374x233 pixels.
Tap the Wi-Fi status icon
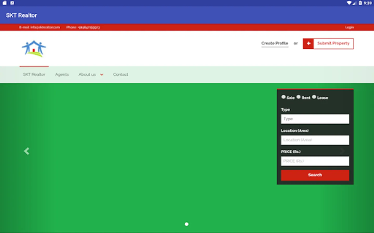pyautogui.click(x=349, y=3)
